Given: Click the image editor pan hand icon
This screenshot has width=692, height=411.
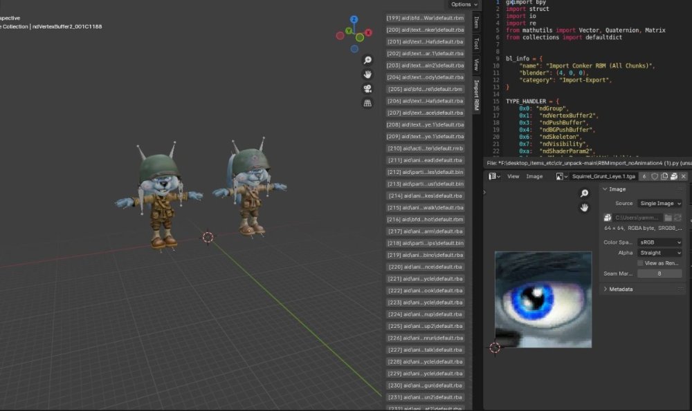Looking at the screenshot, I should pos(584,207).
